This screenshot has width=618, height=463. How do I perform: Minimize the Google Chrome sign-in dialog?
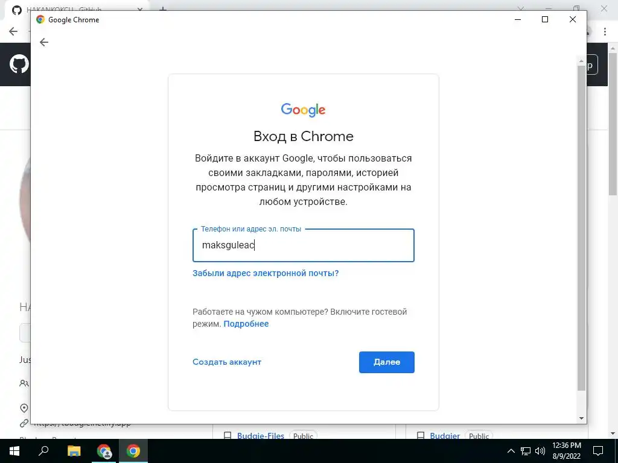[518, 19]
